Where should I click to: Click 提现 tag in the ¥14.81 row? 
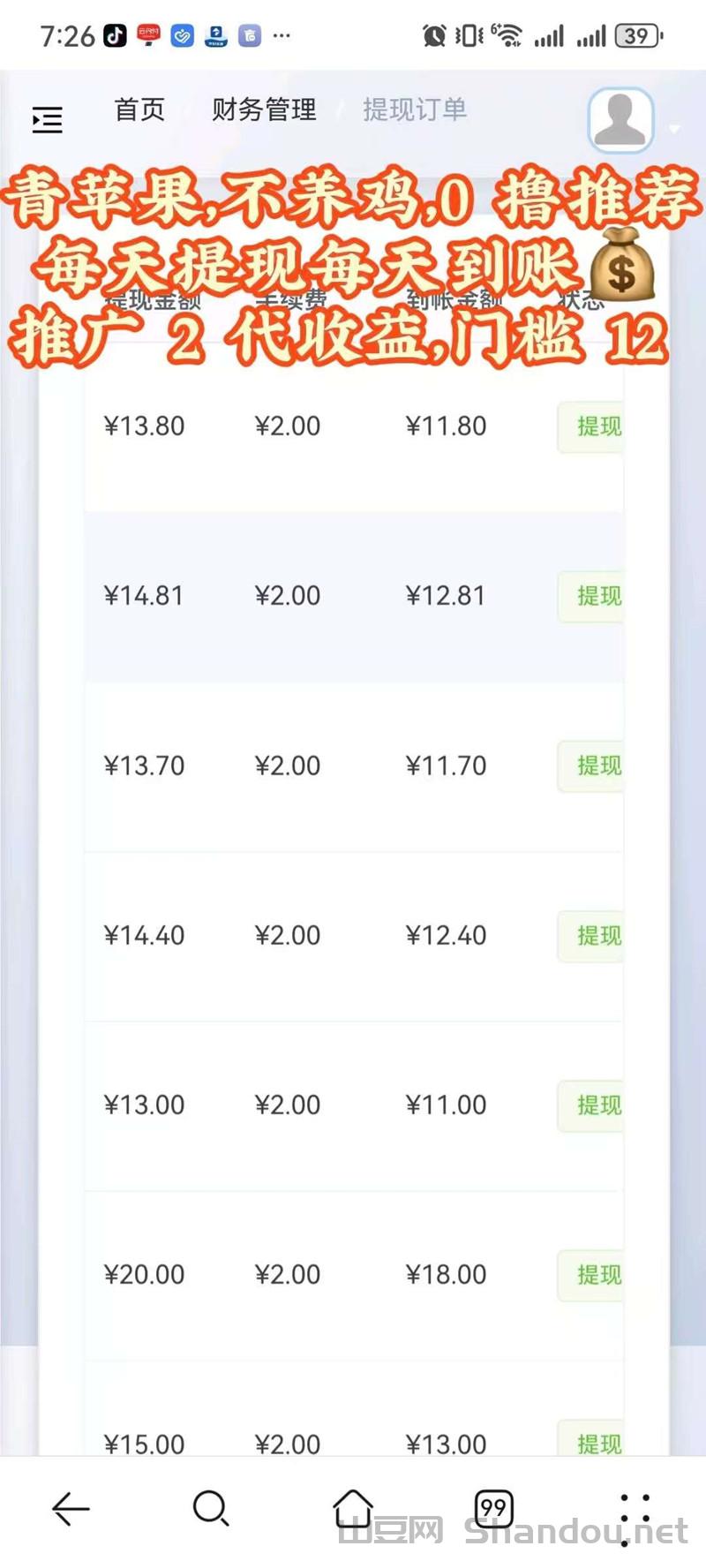click(598, 597)
